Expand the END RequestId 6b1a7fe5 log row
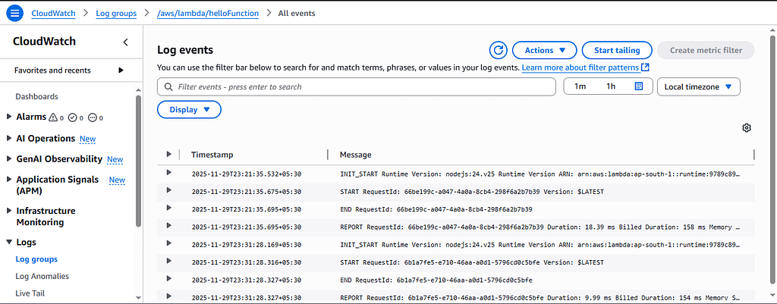Viewport: 777px width, 304px height. coord(169,278)
